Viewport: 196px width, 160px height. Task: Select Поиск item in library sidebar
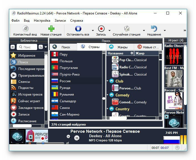pyautogui.click(x=27, y=62)
